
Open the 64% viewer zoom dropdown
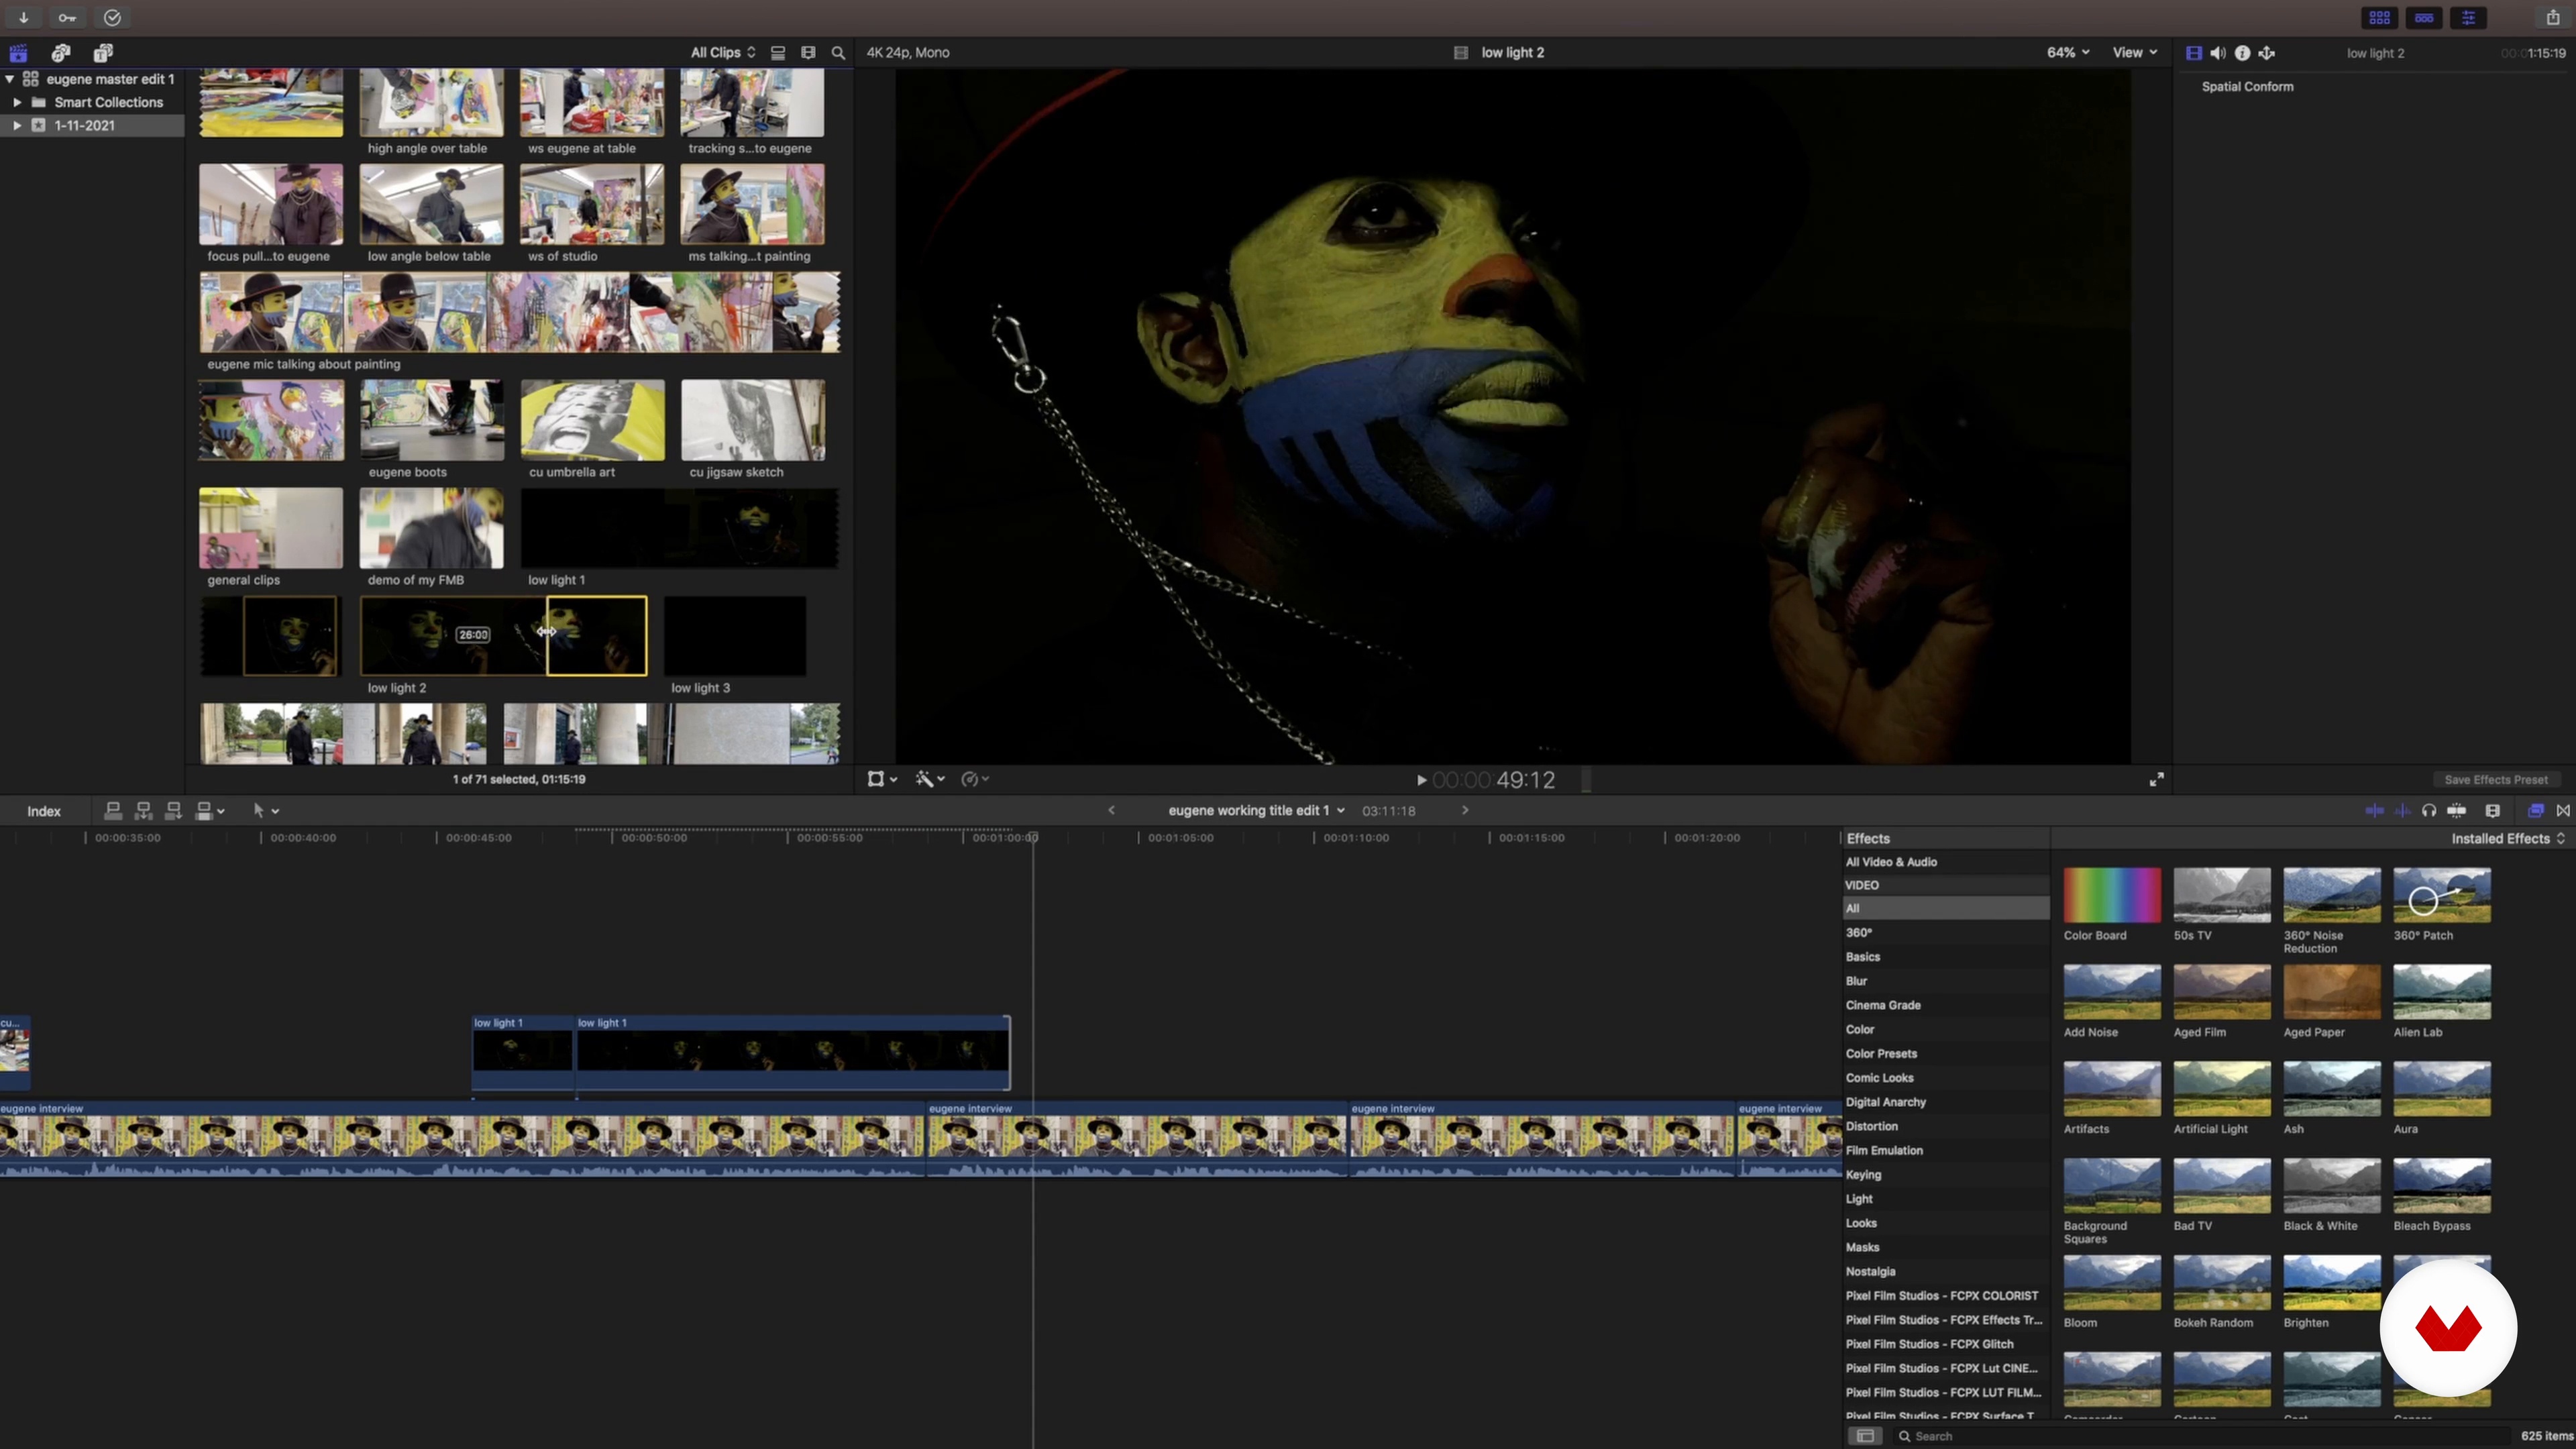click(x=2068, y=53)
